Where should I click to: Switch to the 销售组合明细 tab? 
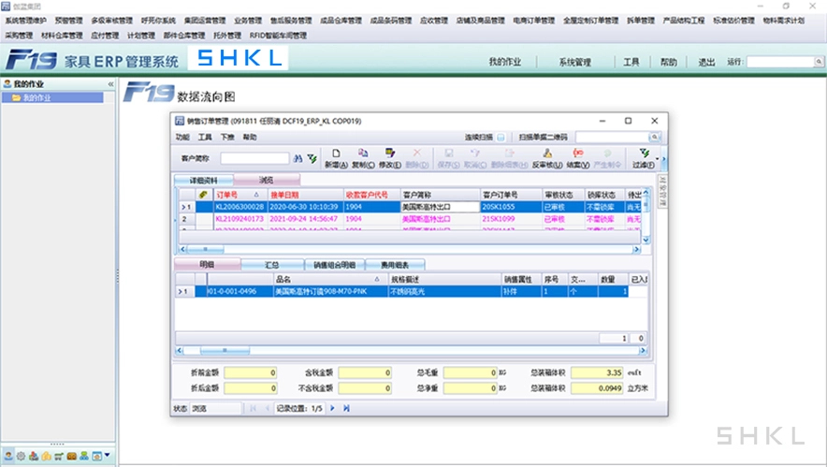[334, 265]
